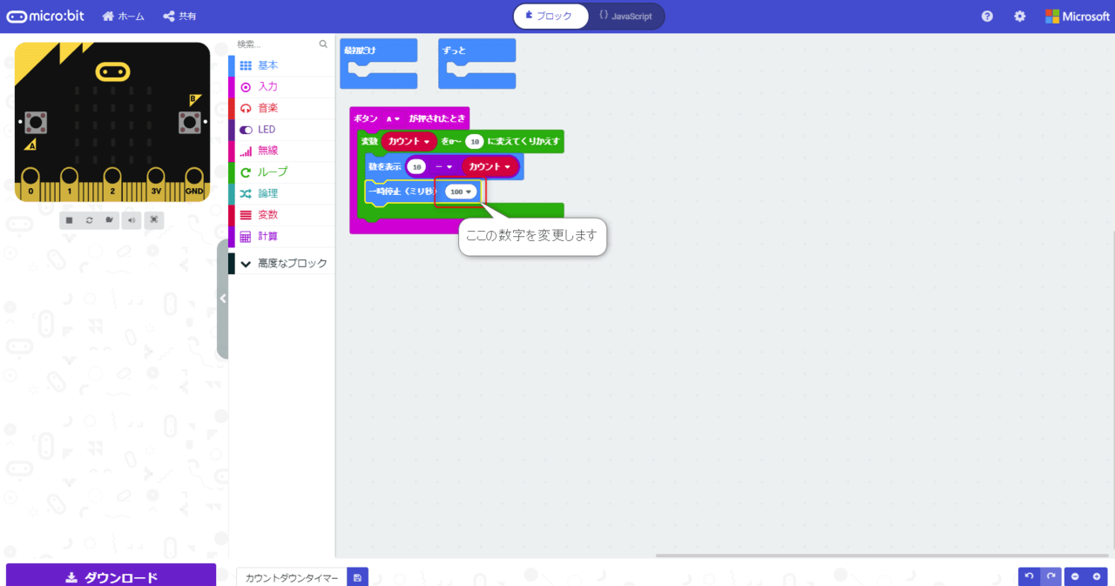The height and width of the screenshot is (586, 1115).
Task: Open the help question mark menu
Action: pyautogui.click(x=987, y=17)
